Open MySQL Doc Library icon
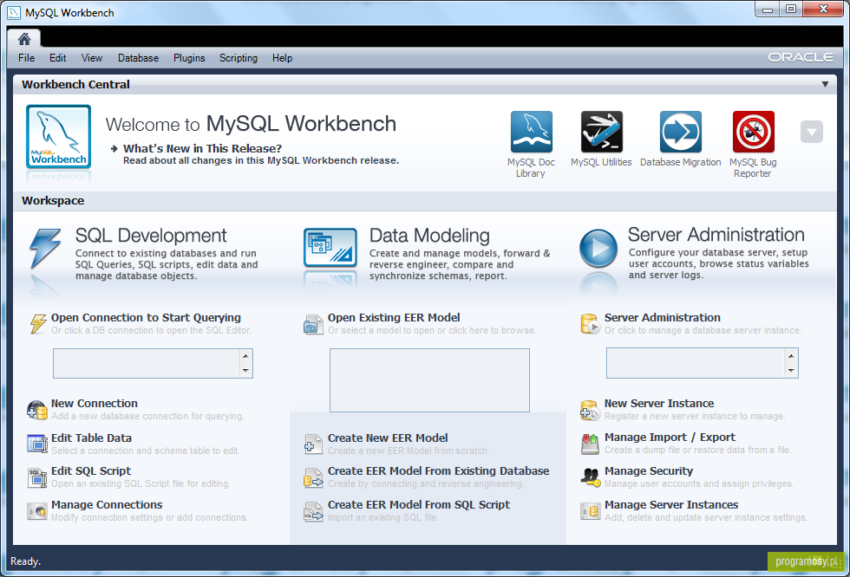The width and height of the screenshot is (850, 577). (x=531, y=132)
